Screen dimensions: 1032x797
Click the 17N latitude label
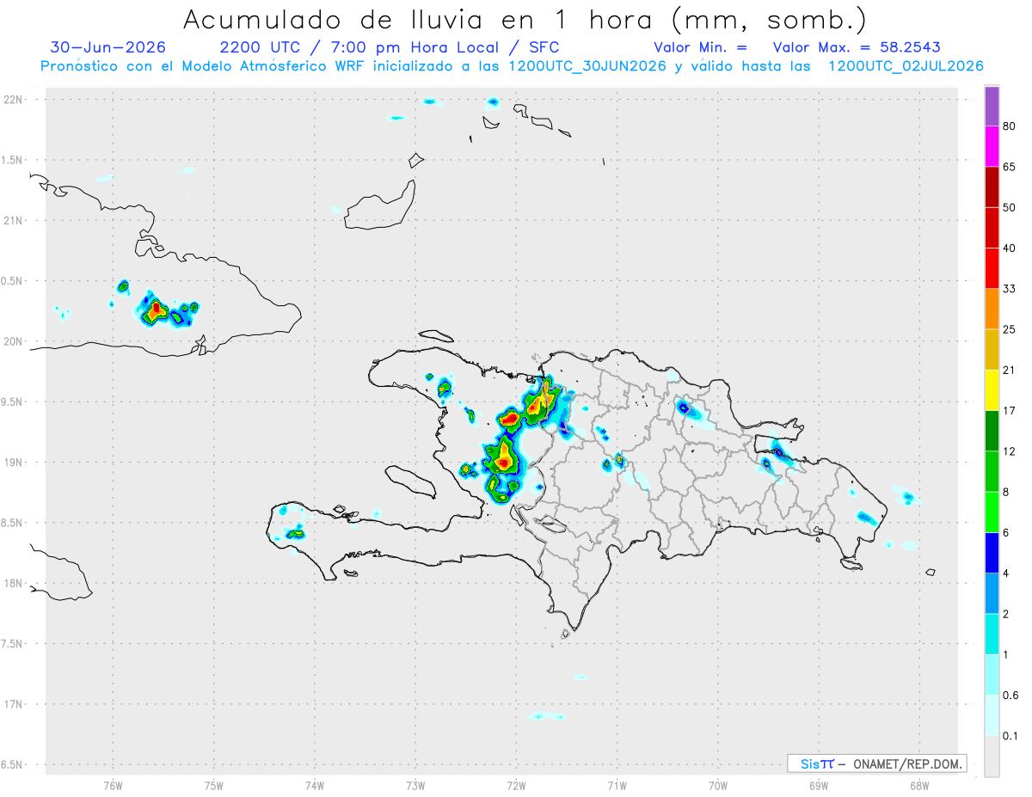pos(14,704)
